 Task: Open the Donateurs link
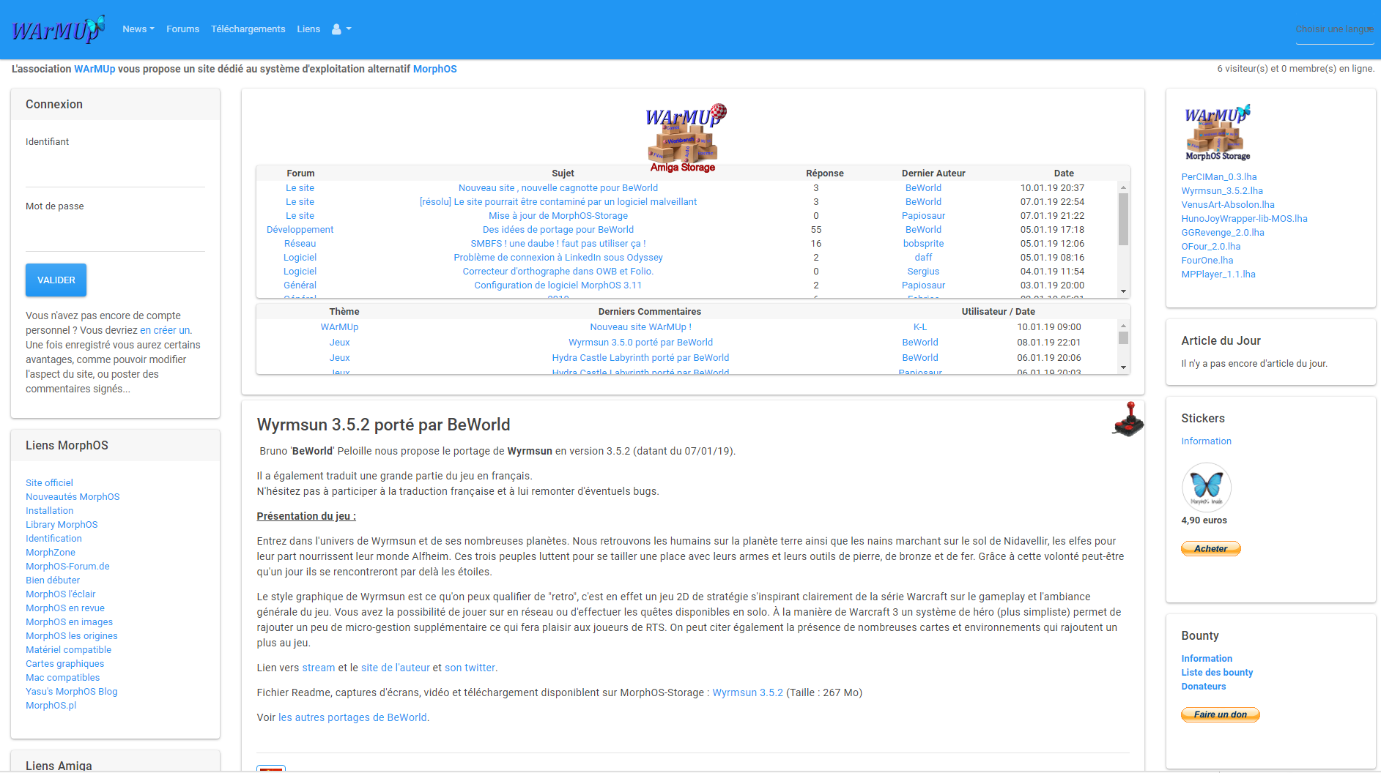click(x=1203, y=687)
